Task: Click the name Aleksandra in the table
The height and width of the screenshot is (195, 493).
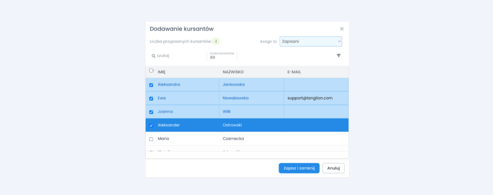Action: [169, 85]
